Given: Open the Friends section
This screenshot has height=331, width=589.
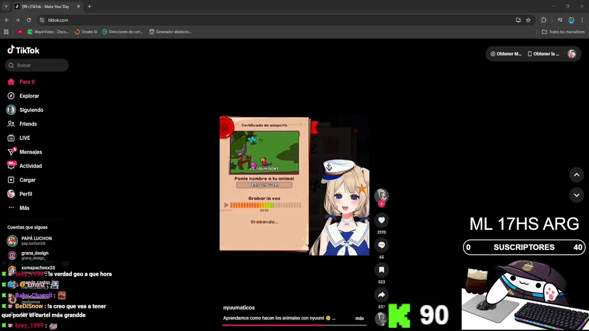Looking at the screenshot, I should pyautogui.click(x=28, y=124).
